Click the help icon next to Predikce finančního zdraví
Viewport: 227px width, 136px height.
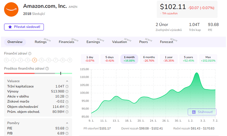(47, 68)
